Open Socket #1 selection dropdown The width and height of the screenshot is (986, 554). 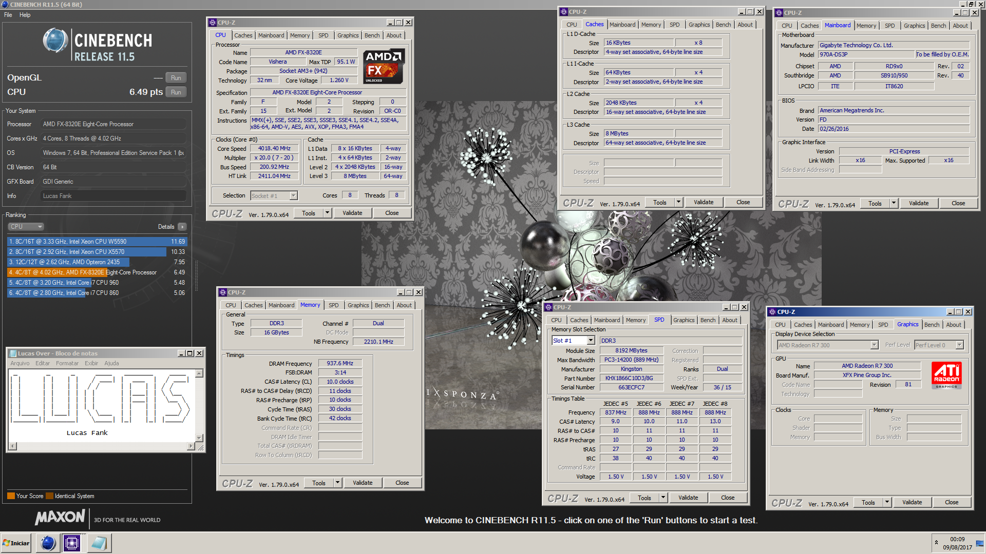(293, 196)
